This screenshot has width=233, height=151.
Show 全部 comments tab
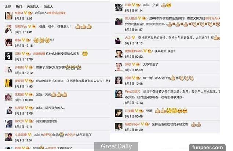8,6
